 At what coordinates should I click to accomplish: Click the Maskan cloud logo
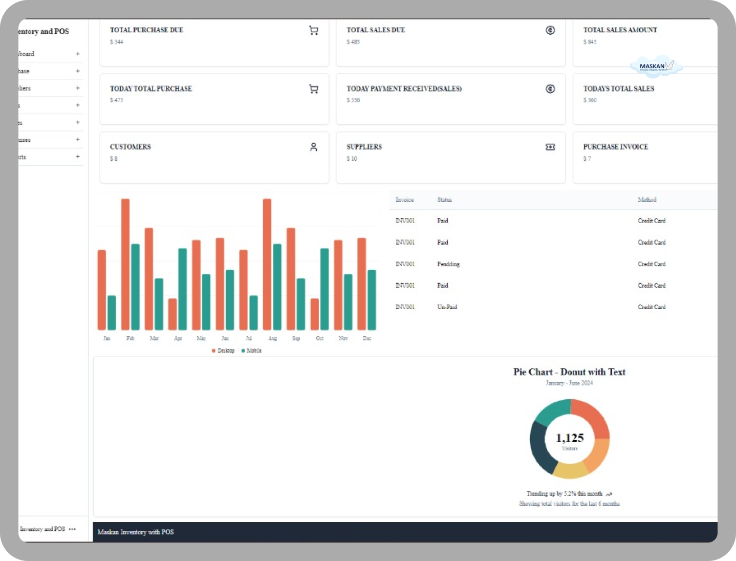click(x=656, y=66)
